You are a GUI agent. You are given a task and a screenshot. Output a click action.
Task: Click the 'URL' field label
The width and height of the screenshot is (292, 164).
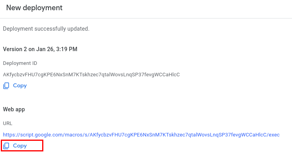[7, 123]
